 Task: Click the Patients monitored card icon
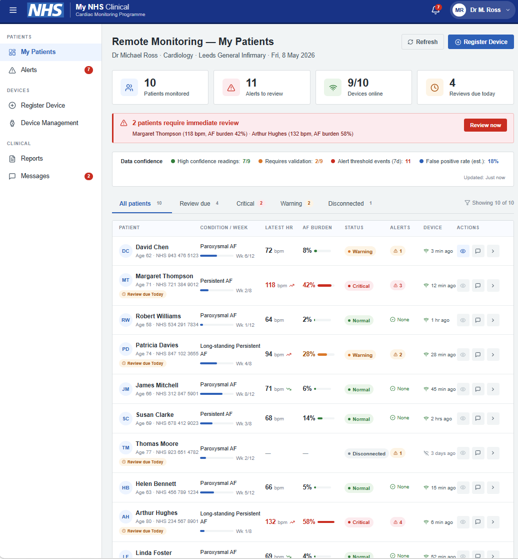129,88
